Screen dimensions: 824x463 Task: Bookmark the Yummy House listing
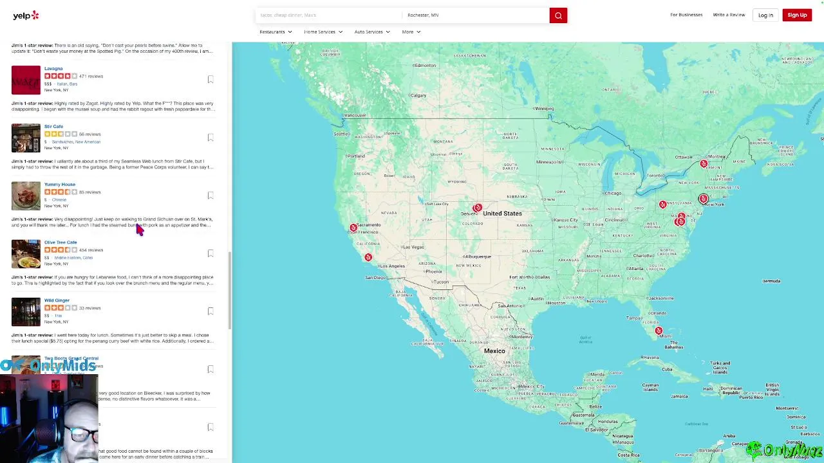(211, 195)
